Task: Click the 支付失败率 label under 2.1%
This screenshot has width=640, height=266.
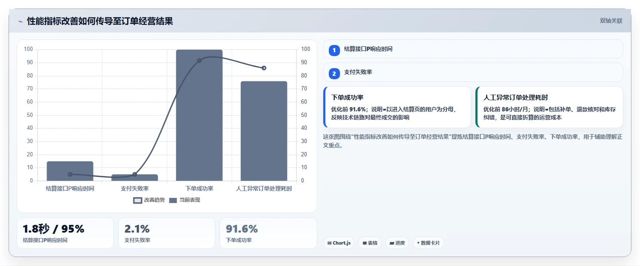Action: (x=137, y=240)
